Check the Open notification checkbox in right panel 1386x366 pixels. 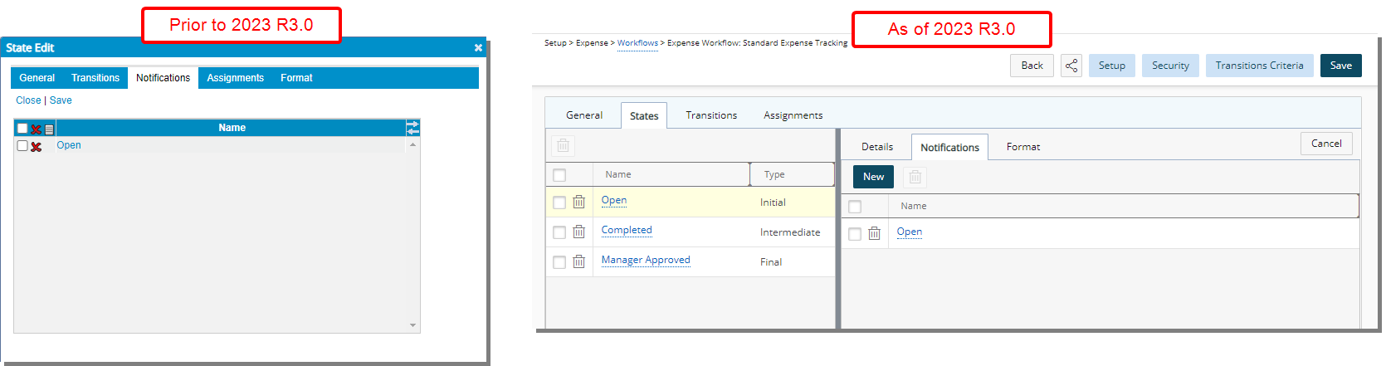855,234
